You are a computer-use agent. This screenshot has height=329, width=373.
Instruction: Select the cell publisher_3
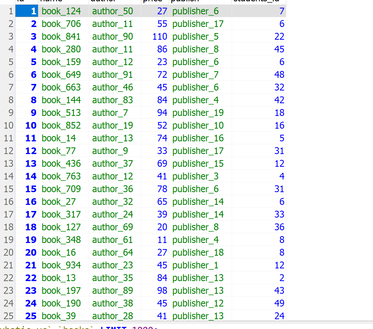tap(200, 176)
